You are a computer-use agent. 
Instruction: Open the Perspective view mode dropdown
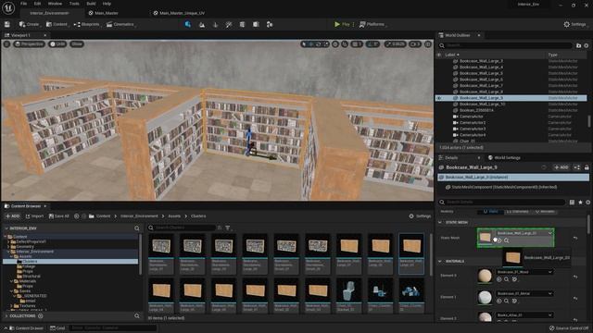click(x=29, y=44)
